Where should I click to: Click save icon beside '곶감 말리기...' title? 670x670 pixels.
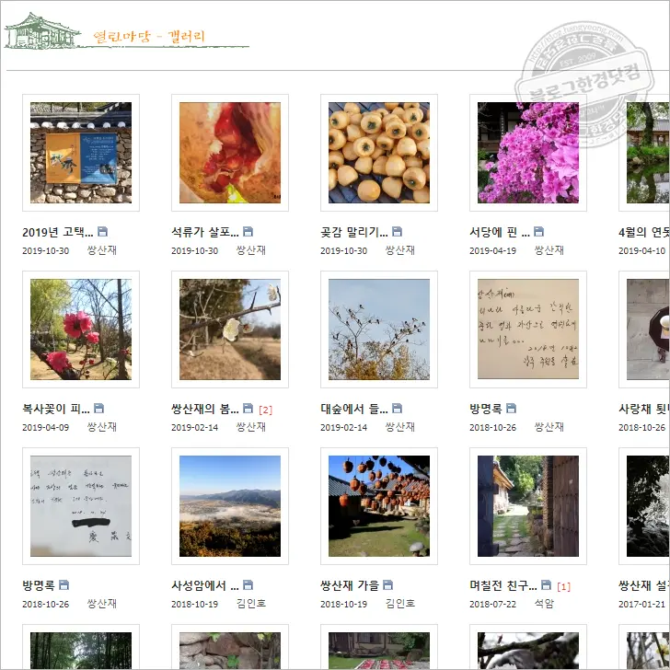(x=397, y=232)
